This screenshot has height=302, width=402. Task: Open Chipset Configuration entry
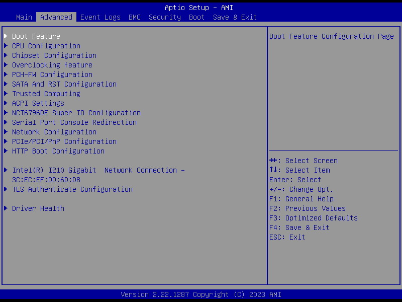pos(54,55)
